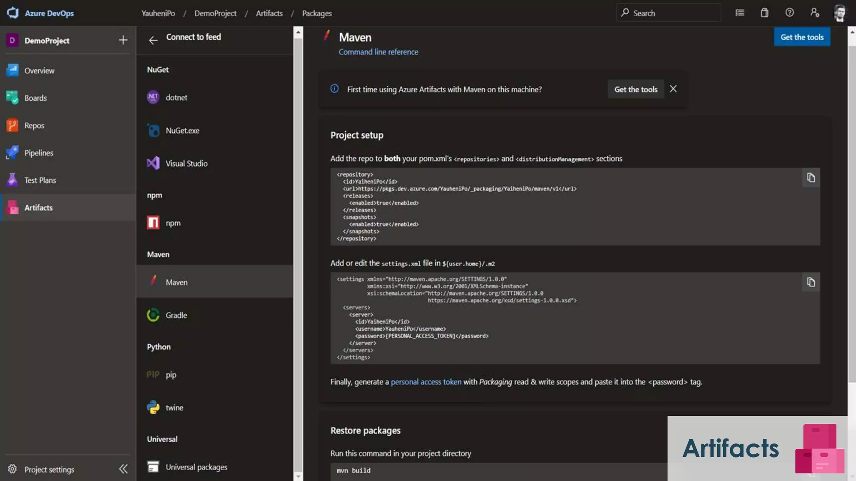Click the blue Get the tools button

(802, 37)
